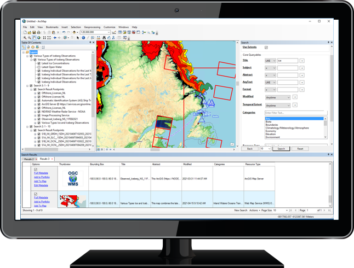Switch to the Results 2 tab
This screenshot has width=354, height=268.
point(29,159)
